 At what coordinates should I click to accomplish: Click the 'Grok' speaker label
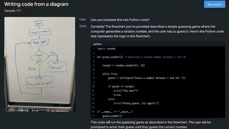tap(83, 26)
